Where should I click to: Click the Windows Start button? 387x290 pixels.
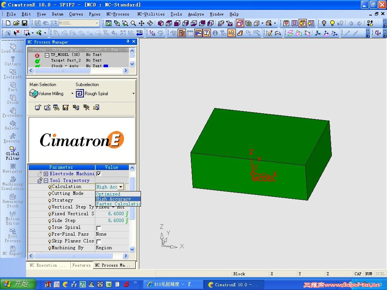point(18,284)
